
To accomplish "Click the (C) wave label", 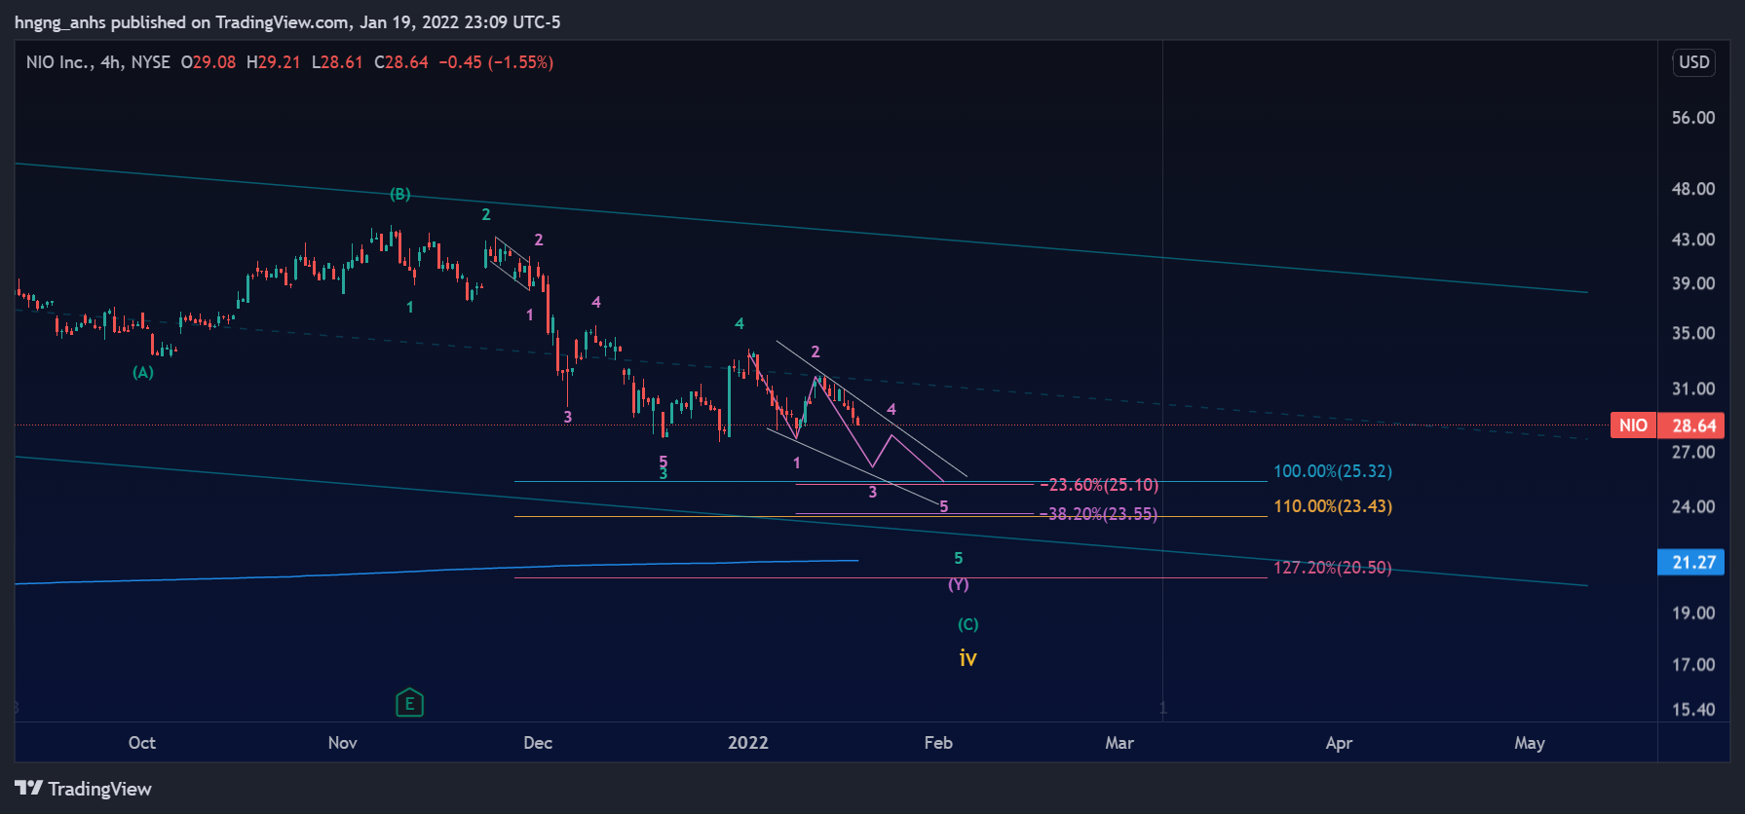I will (x=967, y=625).
